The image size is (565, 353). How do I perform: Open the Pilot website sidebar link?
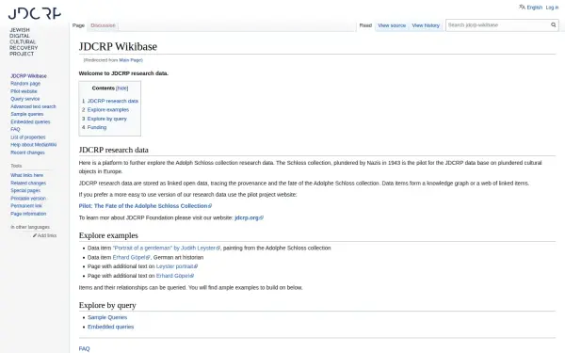(24, 91)
